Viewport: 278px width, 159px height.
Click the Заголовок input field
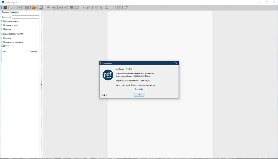pos(25,17)
